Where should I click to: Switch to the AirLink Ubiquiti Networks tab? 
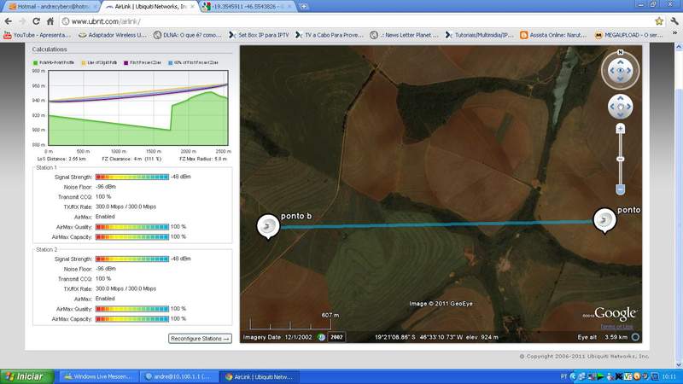click(x=149, y=7)
